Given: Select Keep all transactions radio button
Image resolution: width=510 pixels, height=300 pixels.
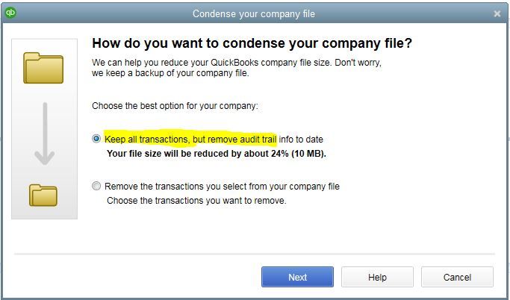Looking at the screenshot, I should click(96, 139).
